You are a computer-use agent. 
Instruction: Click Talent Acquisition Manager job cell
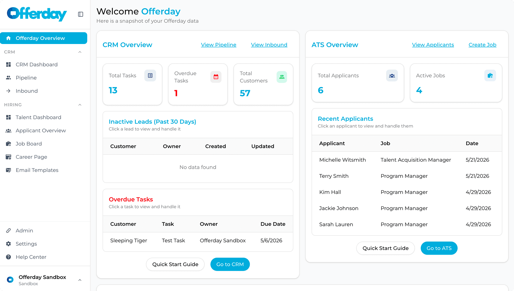pos(416,160)
